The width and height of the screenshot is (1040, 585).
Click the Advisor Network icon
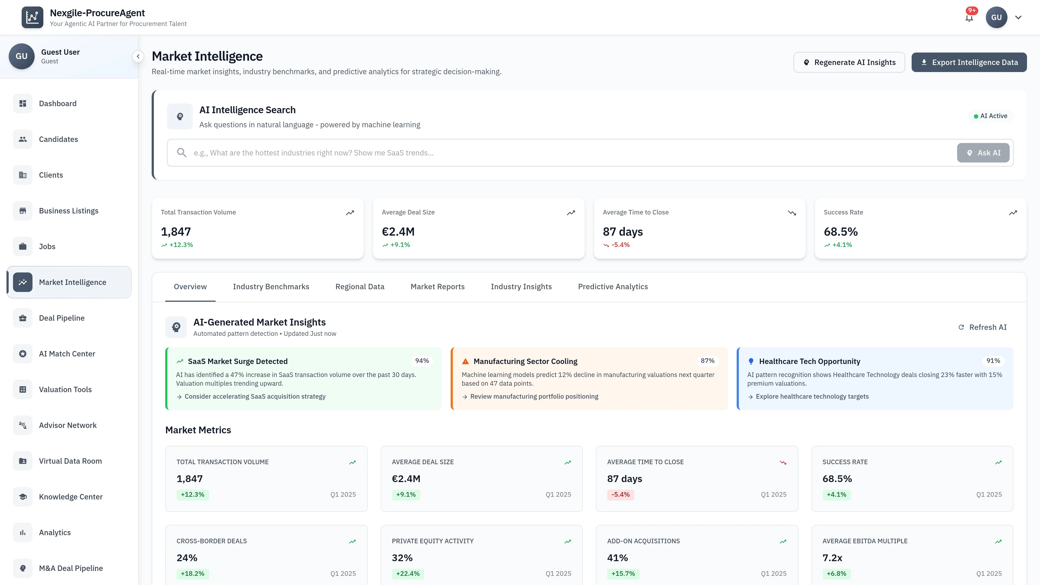[22, 425]
